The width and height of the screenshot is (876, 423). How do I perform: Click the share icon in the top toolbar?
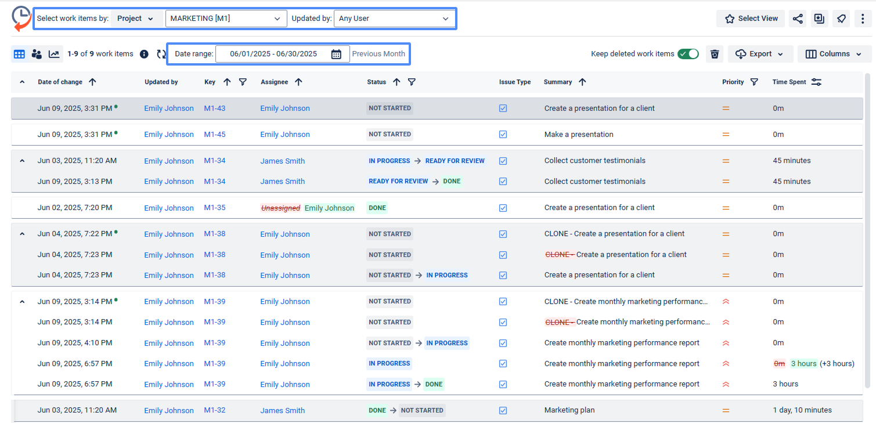point(797,18)
